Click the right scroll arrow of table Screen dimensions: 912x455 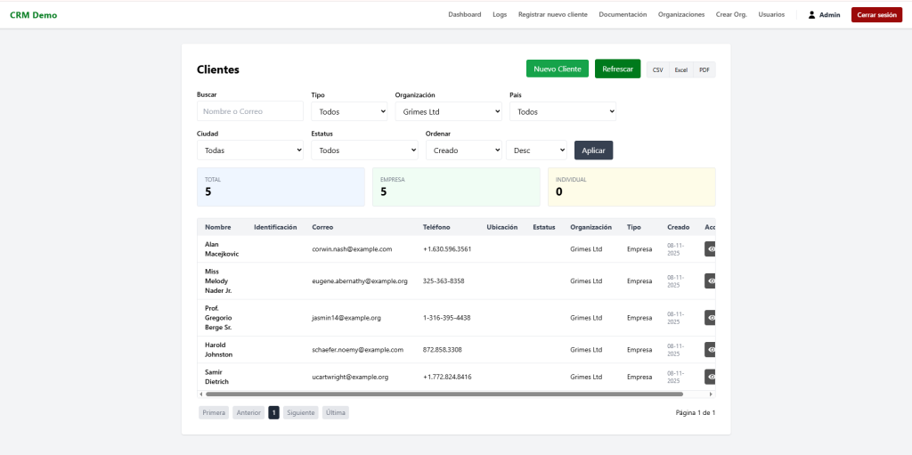click(x=711, y=394)
